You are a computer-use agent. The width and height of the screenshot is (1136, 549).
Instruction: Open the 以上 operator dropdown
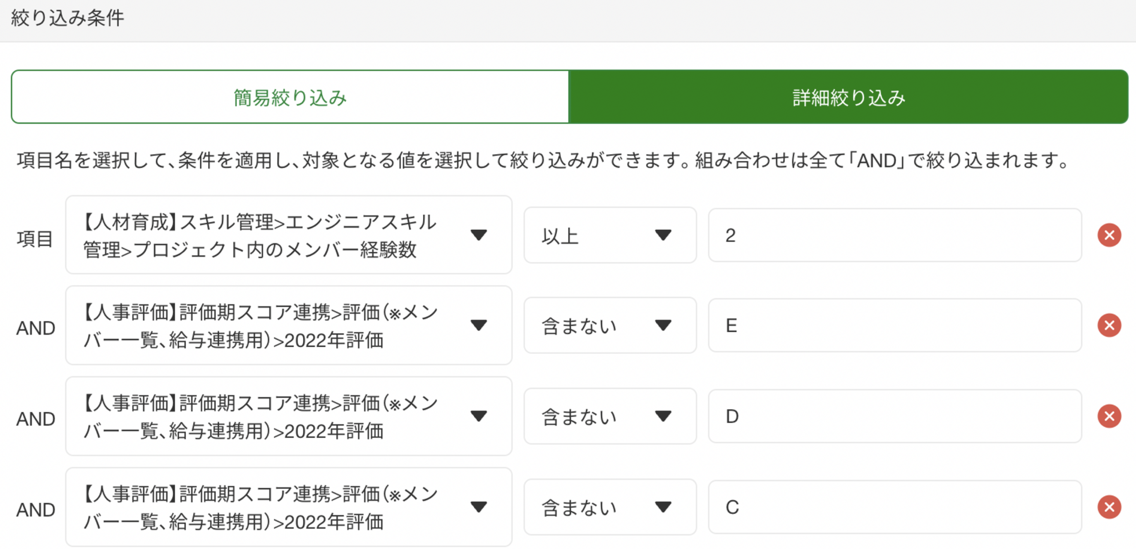coord(609,235)
